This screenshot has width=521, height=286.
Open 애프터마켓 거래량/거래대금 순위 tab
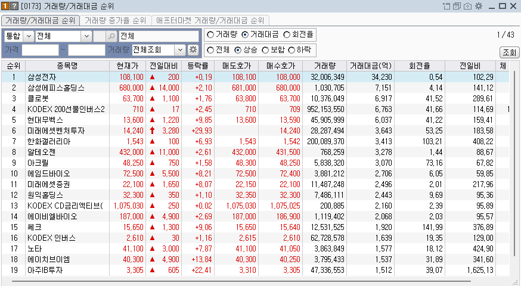210,21
